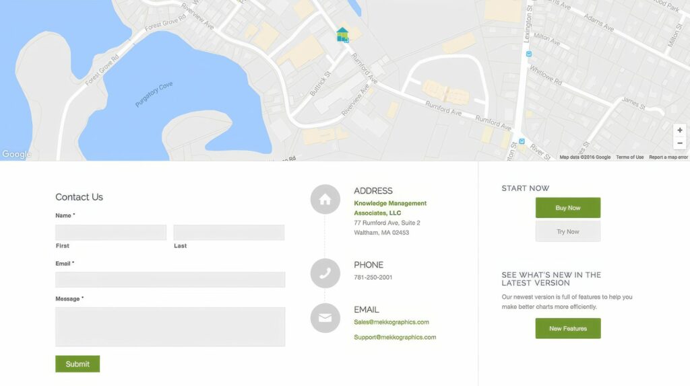Viewport: 690px width, 386px height.
Task: Zoom out the map with minus button
Action: pos(679,143)
